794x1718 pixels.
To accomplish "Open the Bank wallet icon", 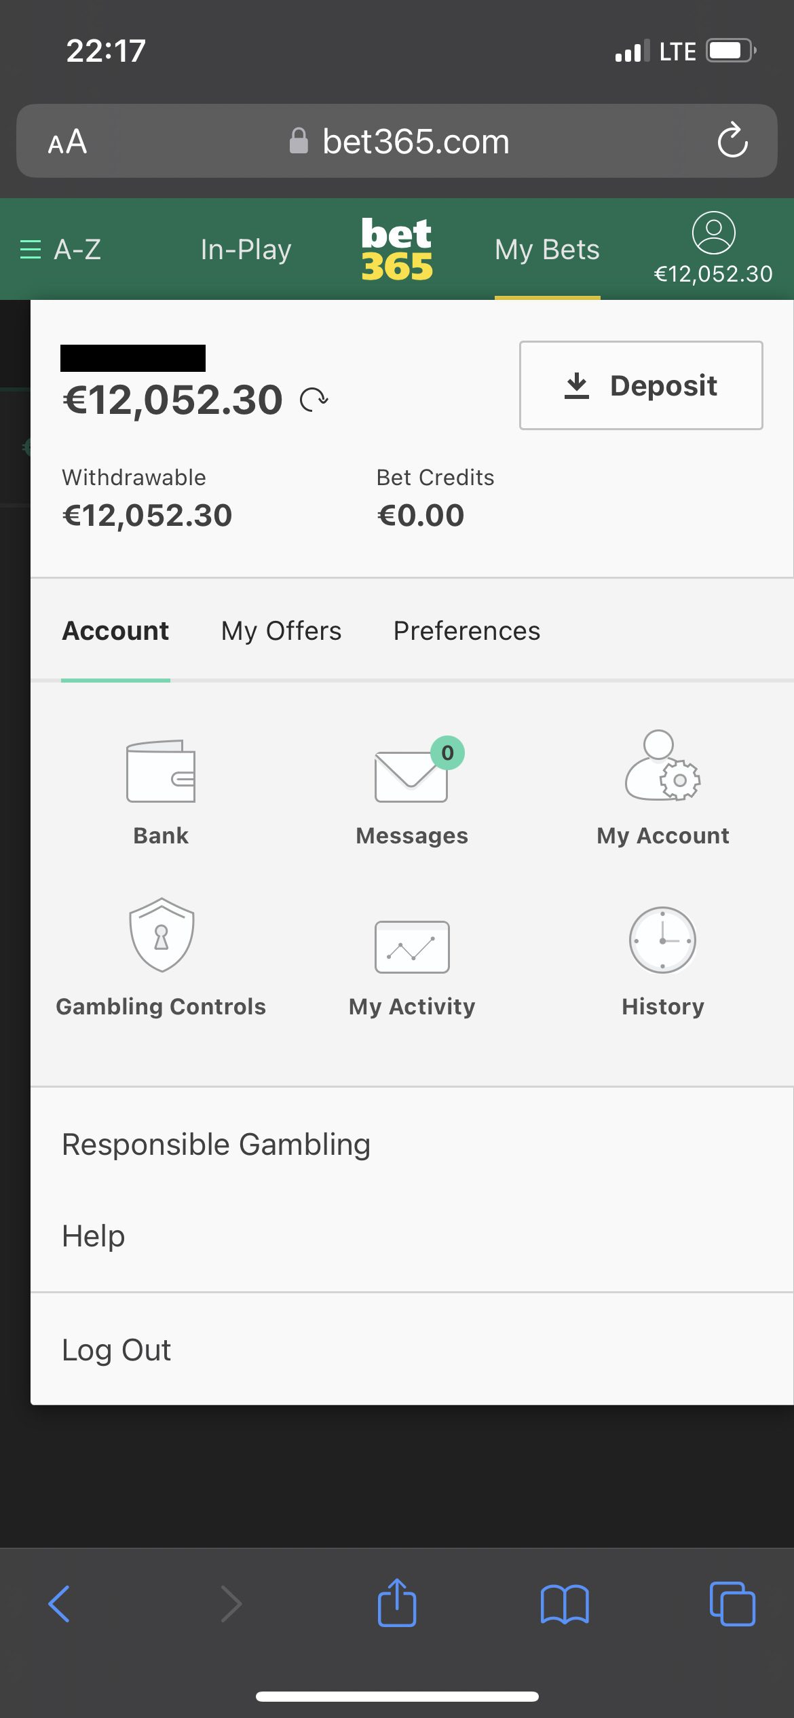I will [x=161, y=771].
